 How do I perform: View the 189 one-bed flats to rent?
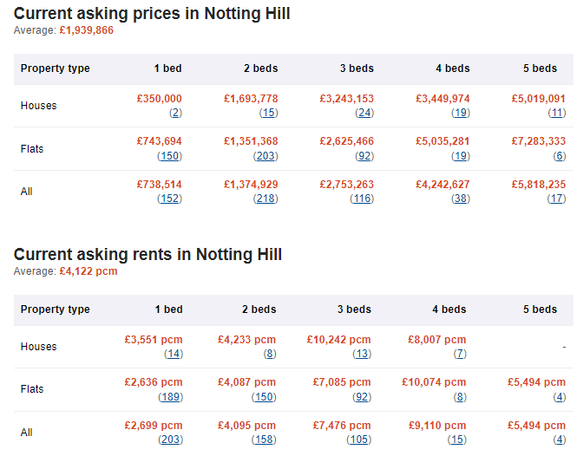pos(171,397)
